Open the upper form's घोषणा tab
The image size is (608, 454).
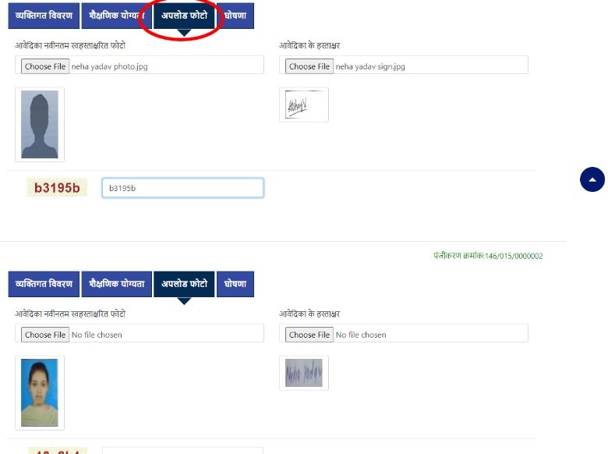[235, 16]
